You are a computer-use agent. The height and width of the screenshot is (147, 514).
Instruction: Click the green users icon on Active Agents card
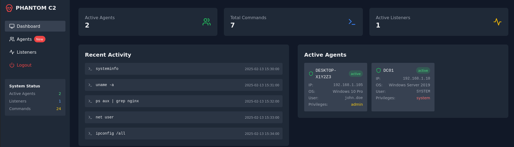pos(207,22)
